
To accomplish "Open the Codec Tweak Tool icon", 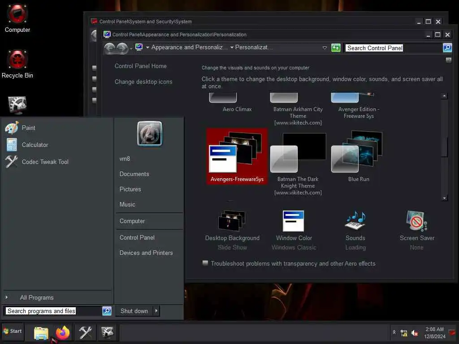I will pos(11,162).
